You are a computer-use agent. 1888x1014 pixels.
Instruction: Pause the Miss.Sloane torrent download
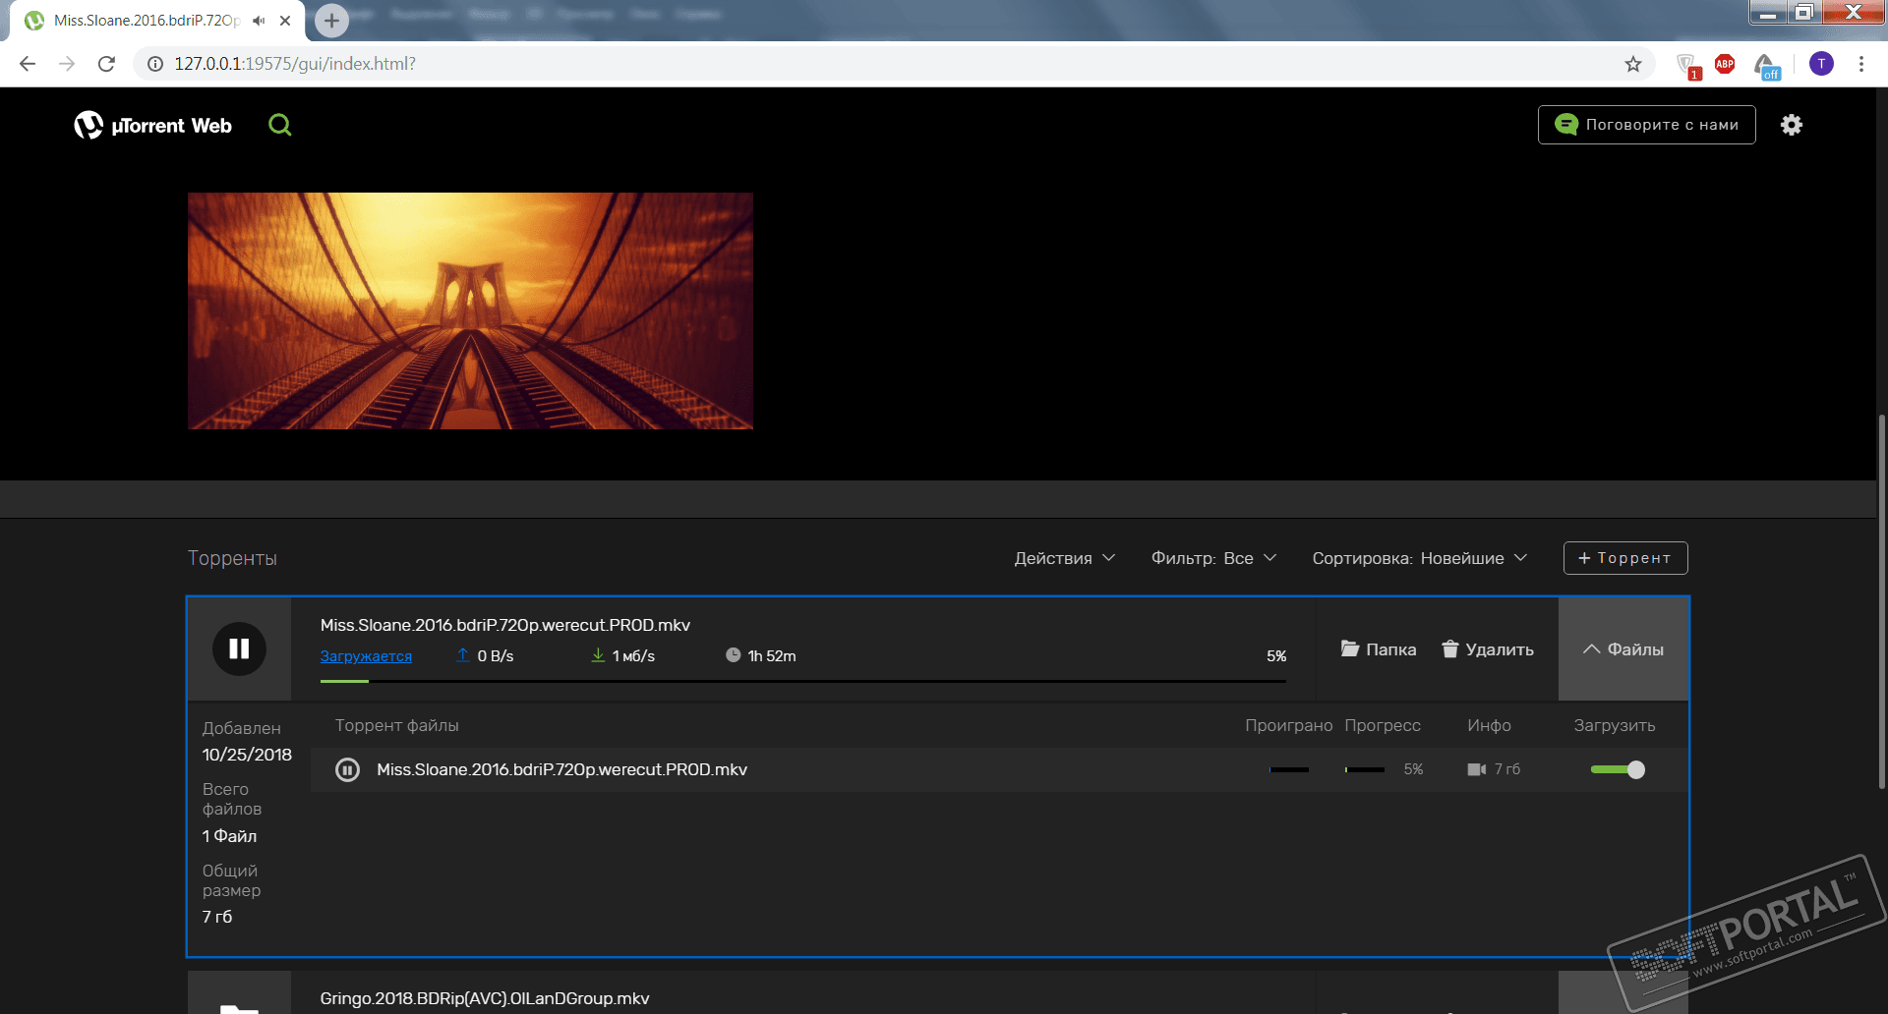(x=239, y=648)
